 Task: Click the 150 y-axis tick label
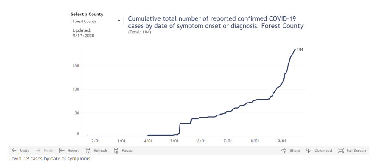pos(76,66)
